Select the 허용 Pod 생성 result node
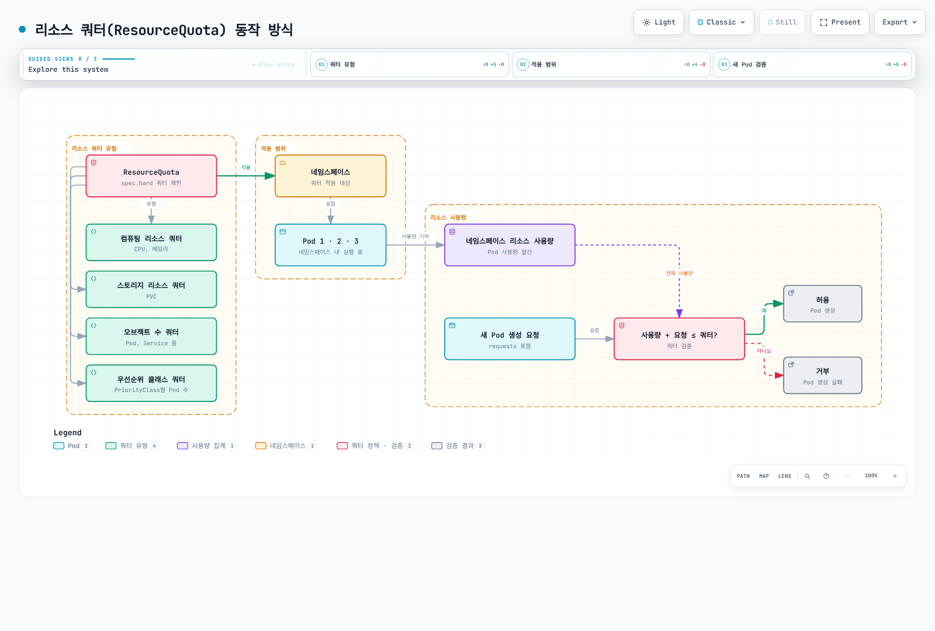Image resolution: width=935 pixels, height=631 pixels. pyautogui.click(x=823, y=304)
